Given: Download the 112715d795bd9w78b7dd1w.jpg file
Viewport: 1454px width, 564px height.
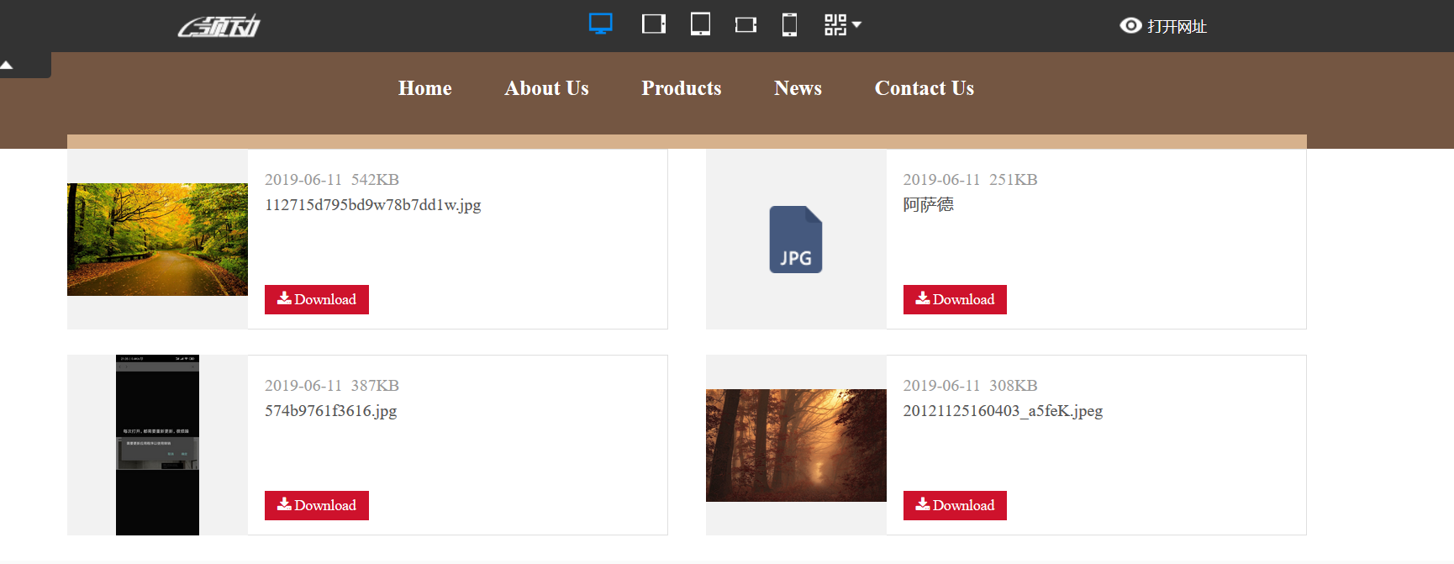Looking at the screenshot, I should [x=317, y=299].
